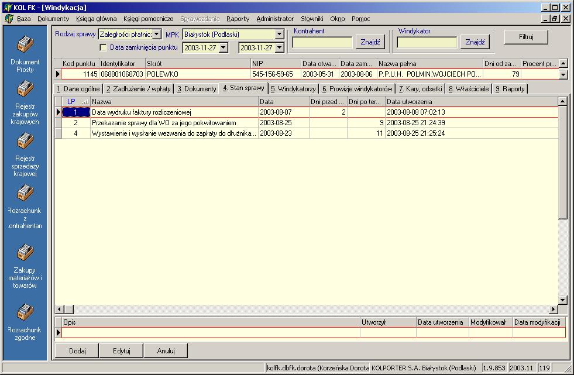Screen dimensions: 574x375
Task: Click the KOL FK application icon in title bar
Action: point(8,8)
